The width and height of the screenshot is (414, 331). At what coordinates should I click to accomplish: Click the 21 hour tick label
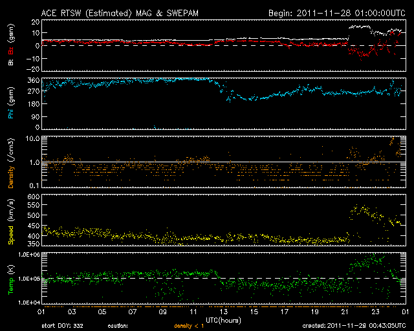tap(345, 312)
